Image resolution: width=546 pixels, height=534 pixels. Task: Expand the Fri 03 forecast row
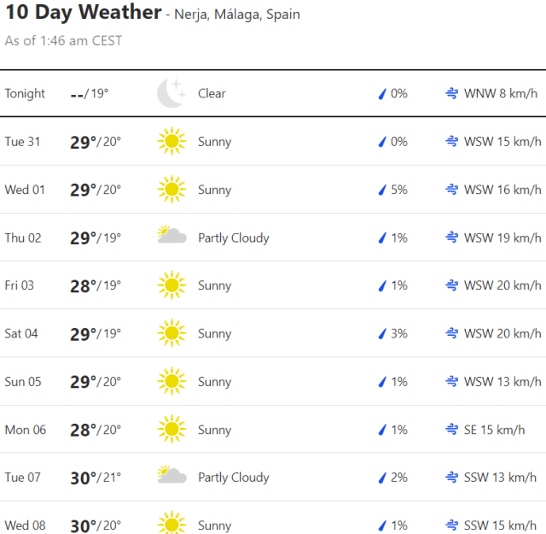click(x=273, y=285)
